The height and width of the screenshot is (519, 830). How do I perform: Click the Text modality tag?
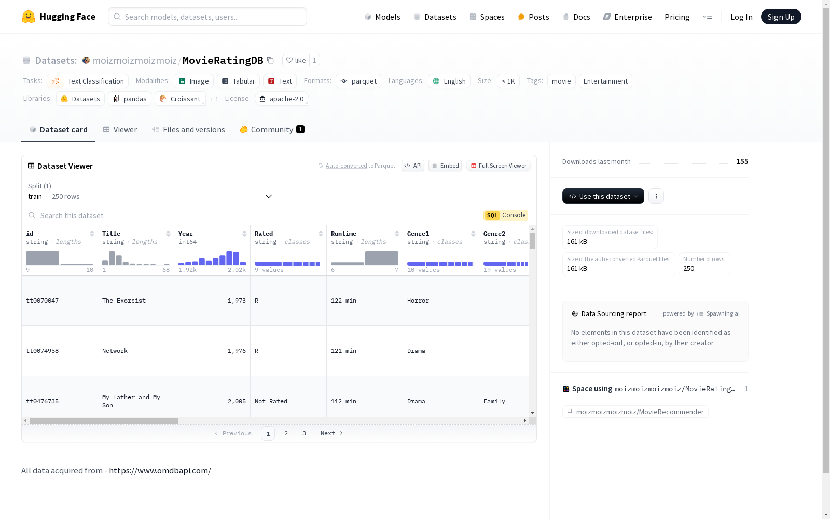280,81
